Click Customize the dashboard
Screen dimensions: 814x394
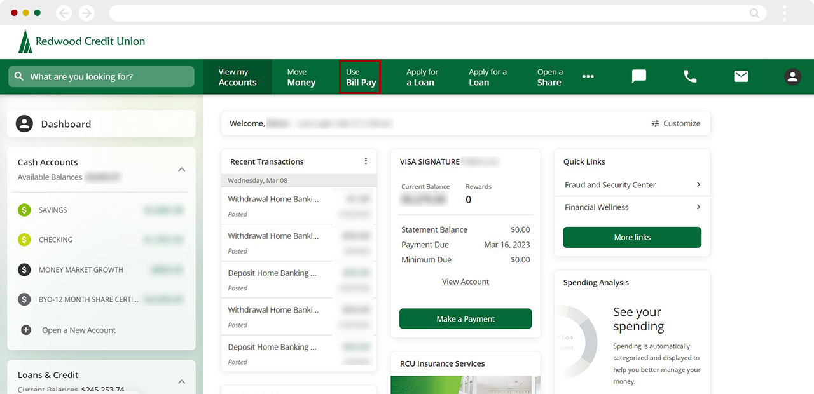[x=675, y=123]
